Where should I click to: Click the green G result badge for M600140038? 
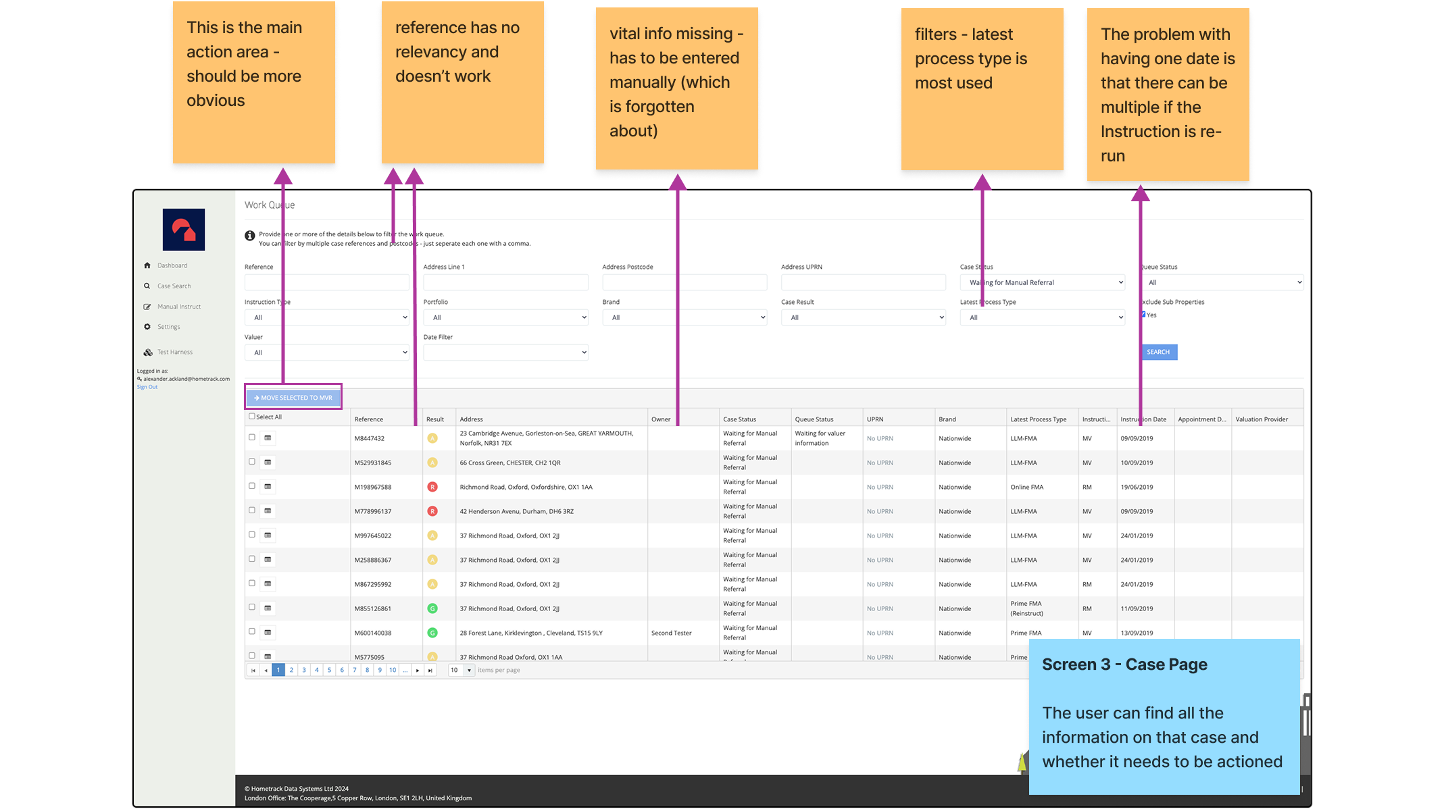432,633
